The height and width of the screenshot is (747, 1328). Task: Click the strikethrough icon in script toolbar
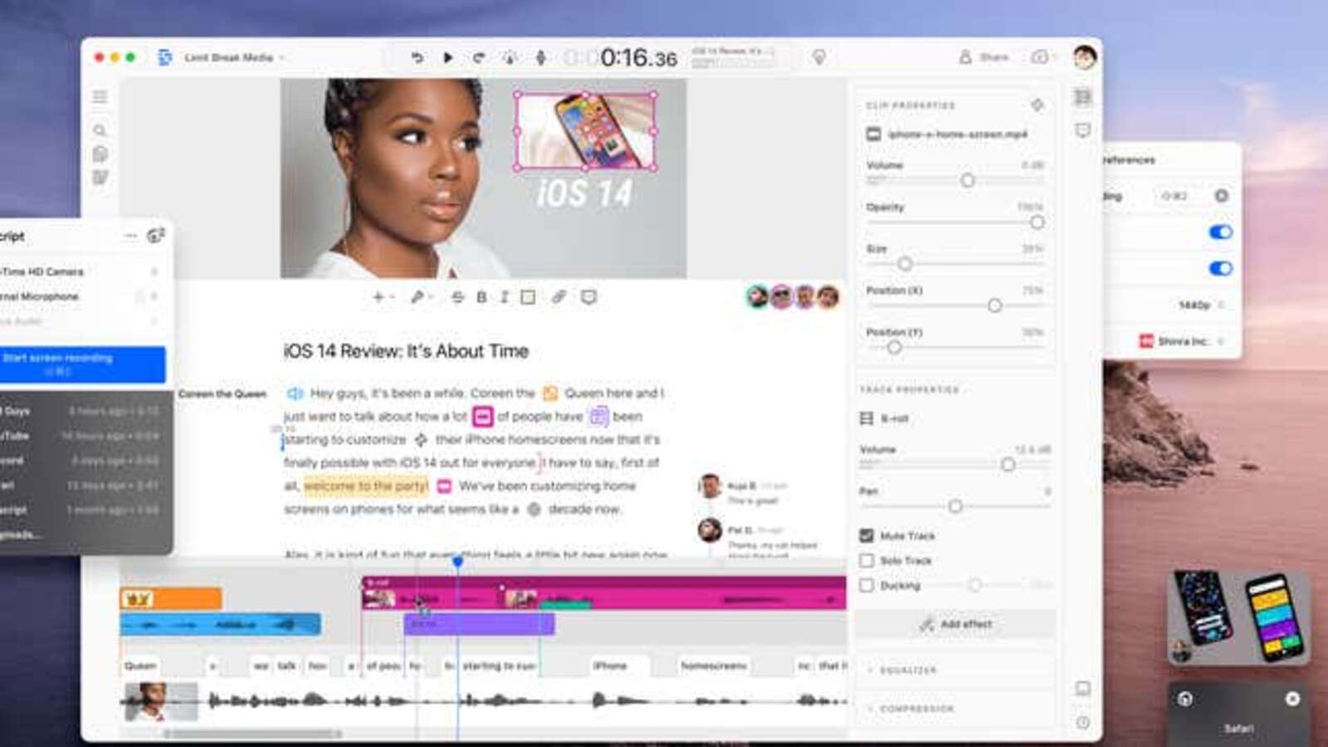coord(457,297)
